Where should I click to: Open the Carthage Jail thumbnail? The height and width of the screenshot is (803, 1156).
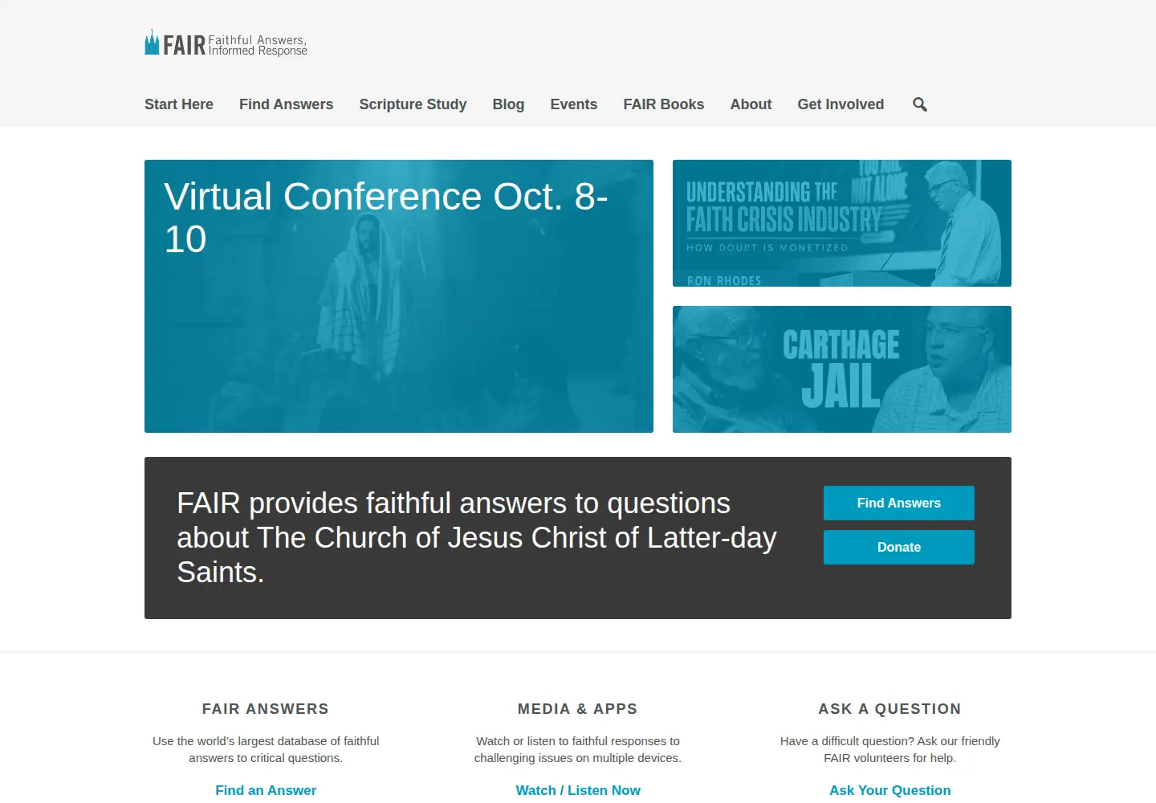842,369
